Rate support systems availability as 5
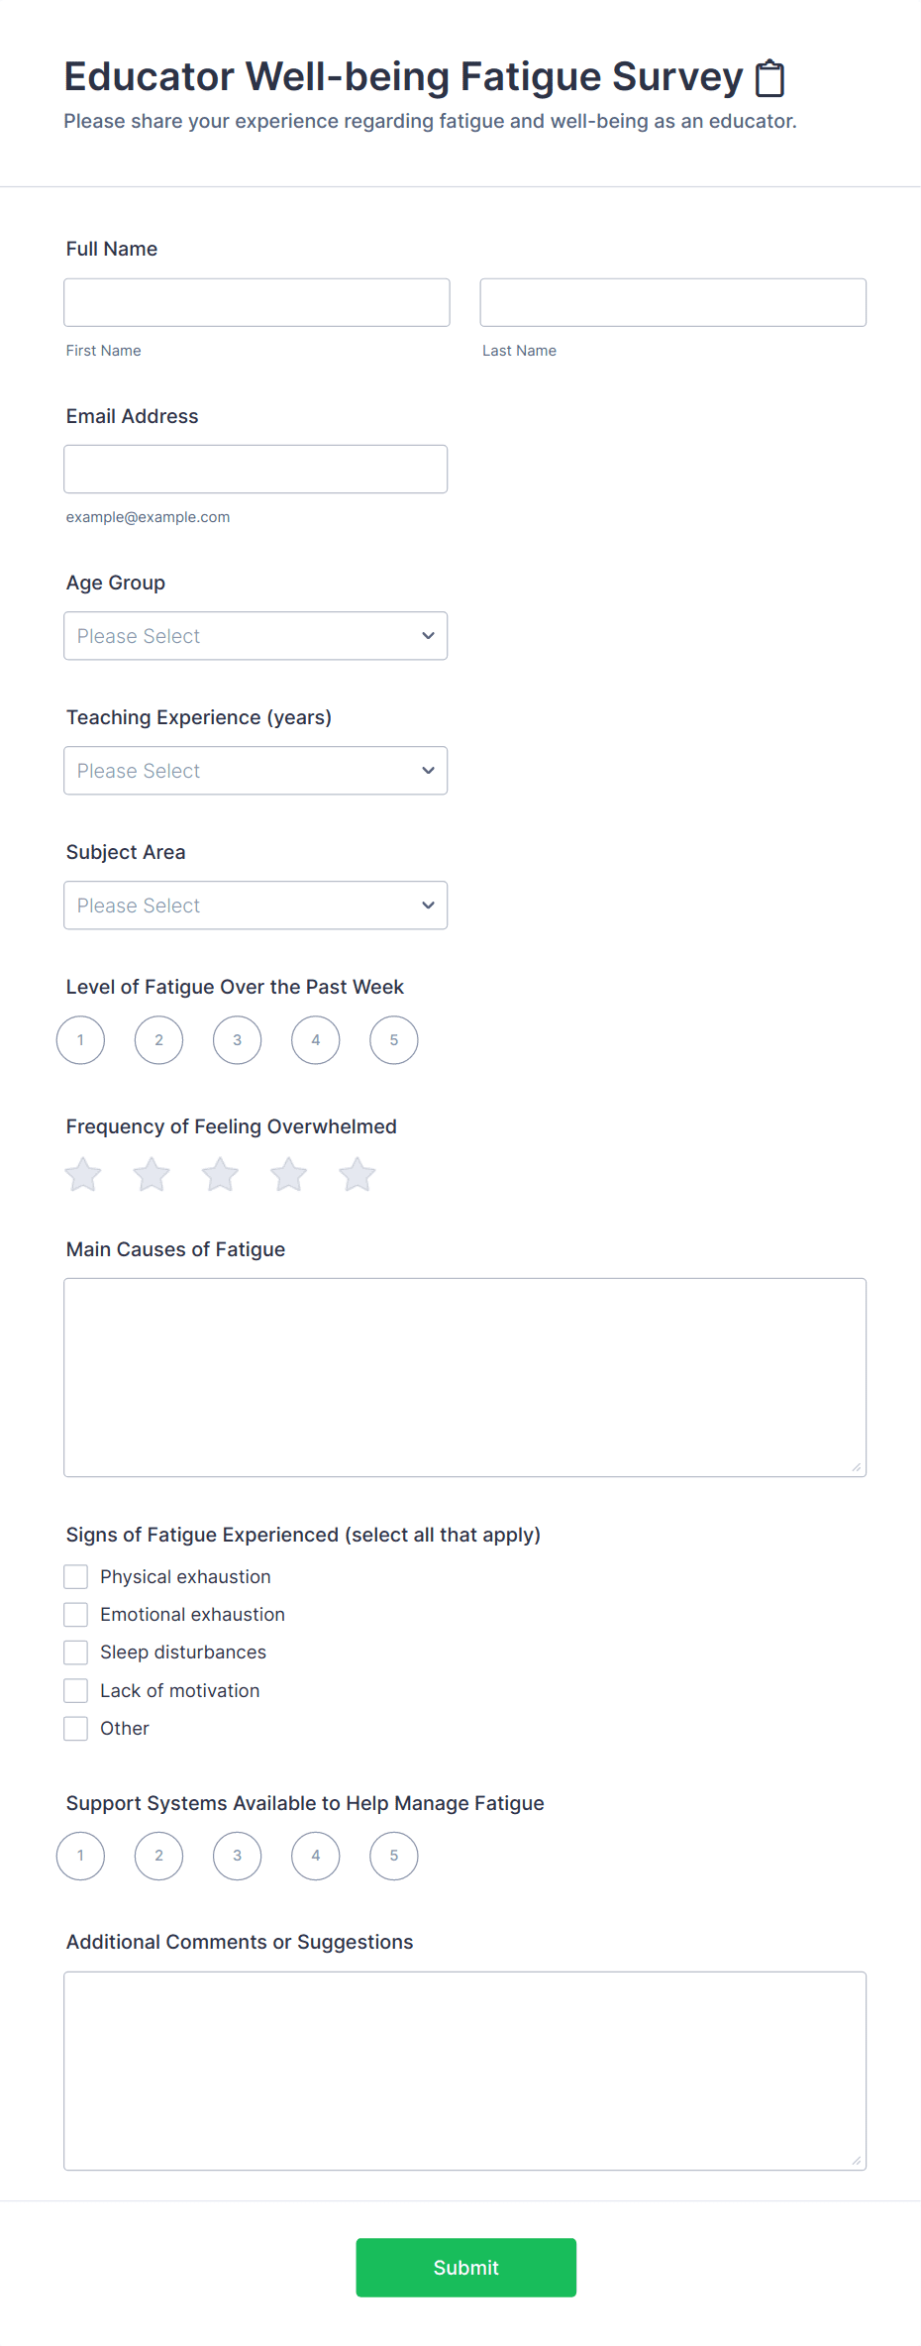The height and width of the screenshot is (2346, 921). point(394,1856)
